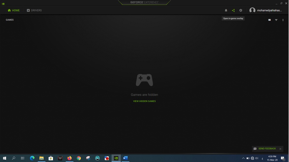289x162 pixels.
Task: Dismiss the Send Feedback popup
Action: (280, 149)
